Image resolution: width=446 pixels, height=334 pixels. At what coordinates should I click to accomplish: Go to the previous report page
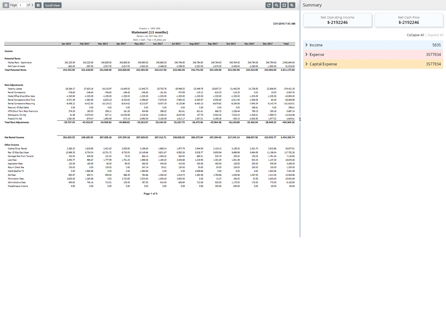[6, 5]
